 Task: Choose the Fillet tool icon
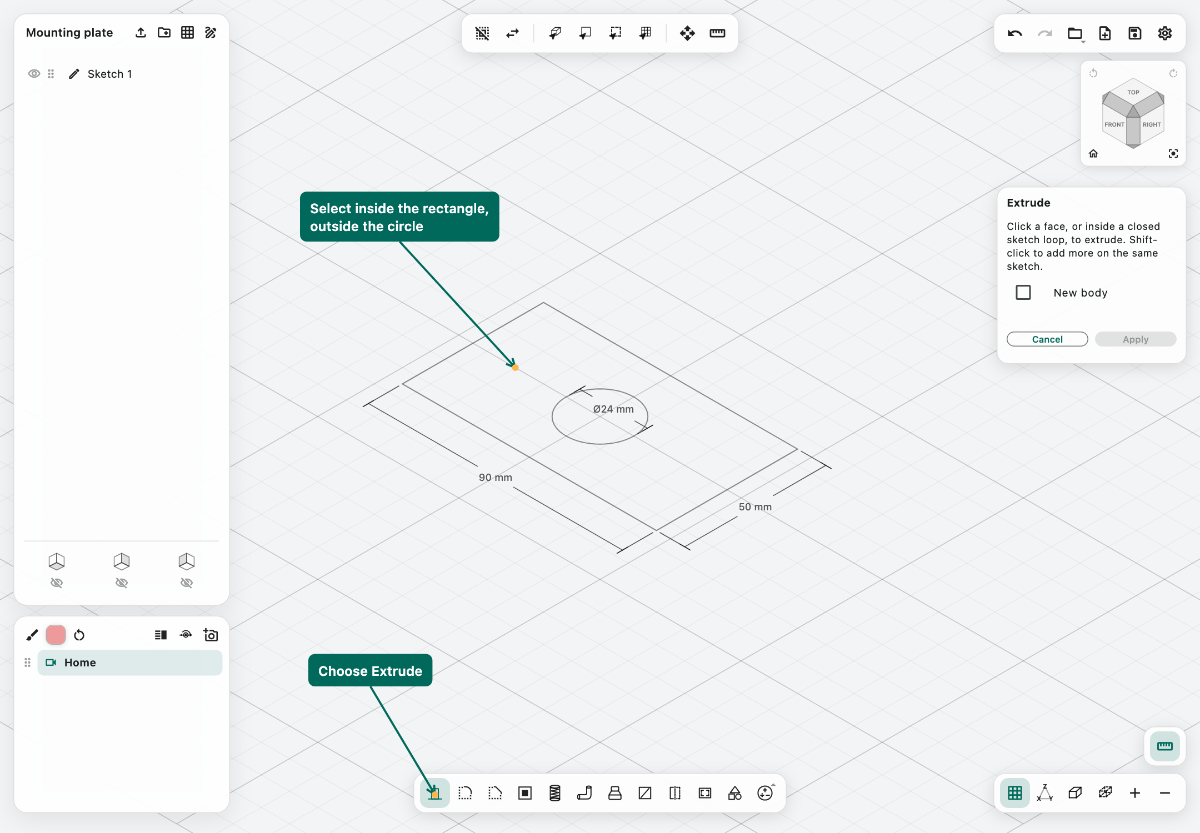[x=465, y=793]
